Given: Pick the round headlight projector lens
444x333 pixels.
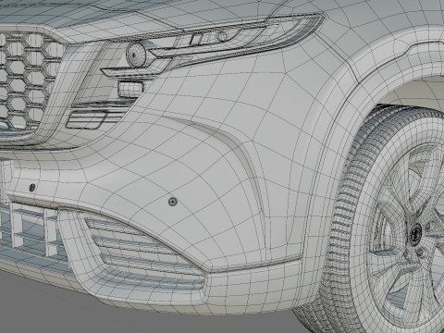Looking at the screenshot, I should click(136, 55).
